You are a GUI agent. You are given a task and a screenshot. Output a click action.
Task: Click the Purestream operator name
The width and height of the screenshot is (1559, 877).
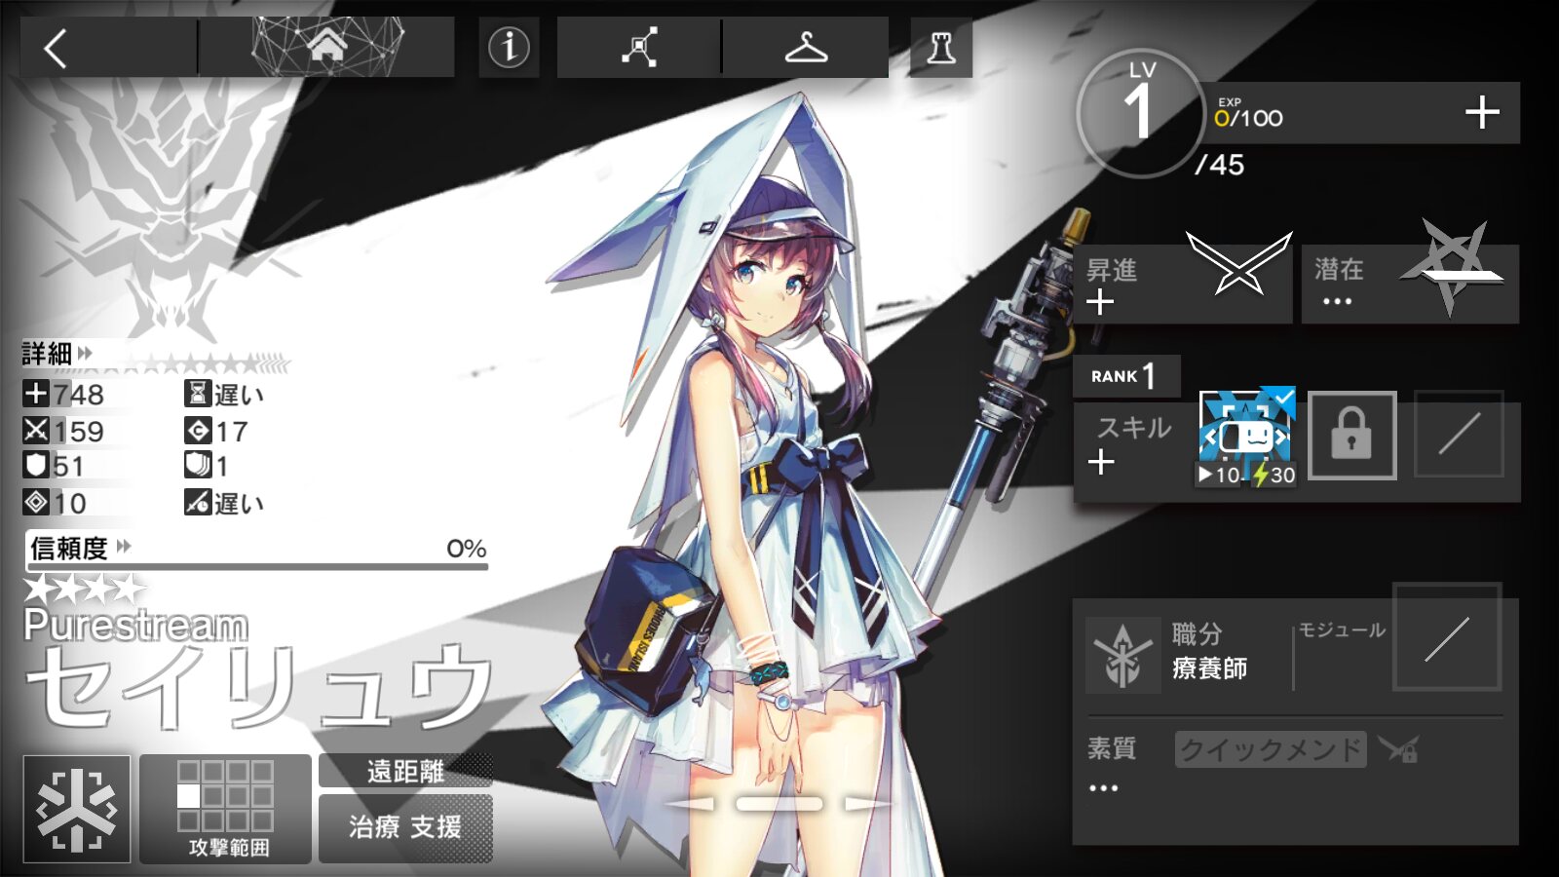tap(135, 625)
